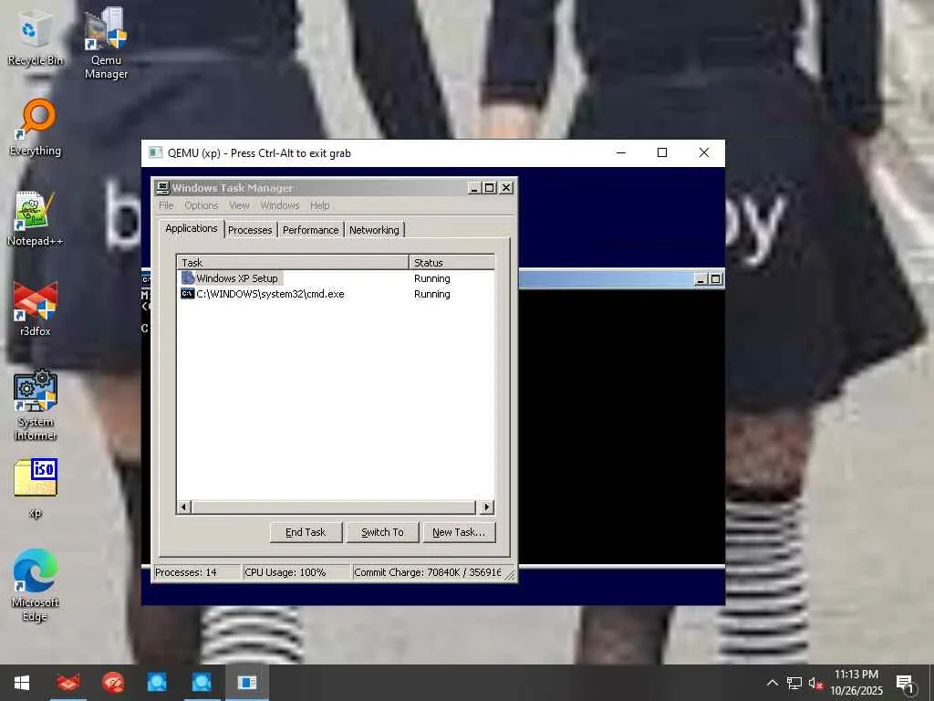Click the End Task button
This screenshot has height=701, width=934.
tap(306, 532)
